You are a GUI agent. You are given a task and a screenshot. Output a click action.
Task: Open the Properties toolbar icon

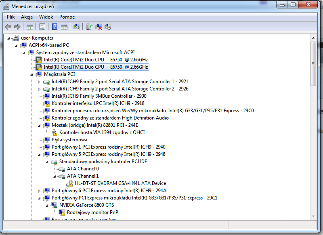pyautogui.click(x=42, y=27)
